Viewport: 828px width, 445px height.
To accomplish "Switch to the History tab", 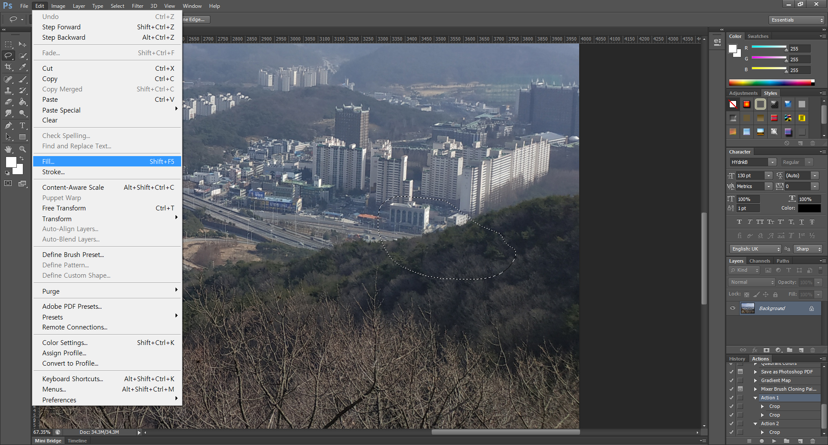I will coord(737,359).
